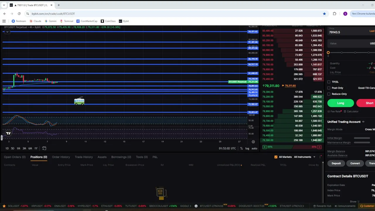Open the chart date range calendar icon
This screenshot has width=375, height=211.
[x=44, y=148]
